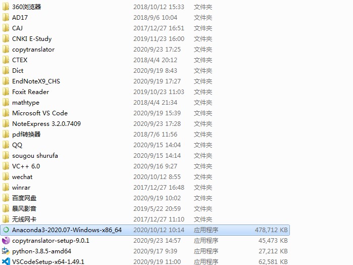Click the size value 45,473 KB

pos(273,240)
